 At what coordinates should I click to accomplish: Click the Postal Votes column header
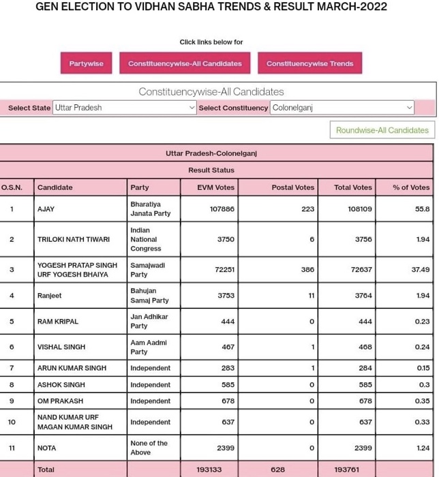coord(292,187)
